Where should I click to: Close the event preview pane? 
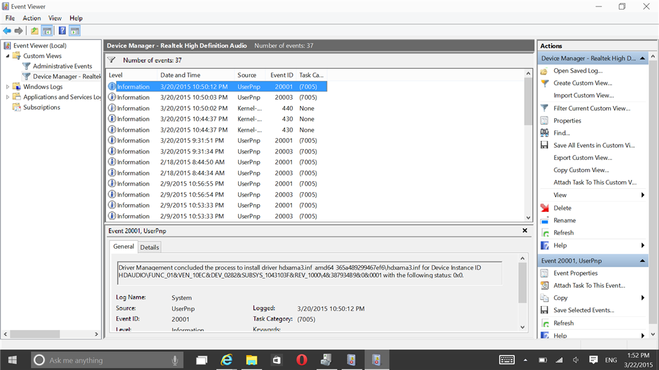(x=524, y=231)
